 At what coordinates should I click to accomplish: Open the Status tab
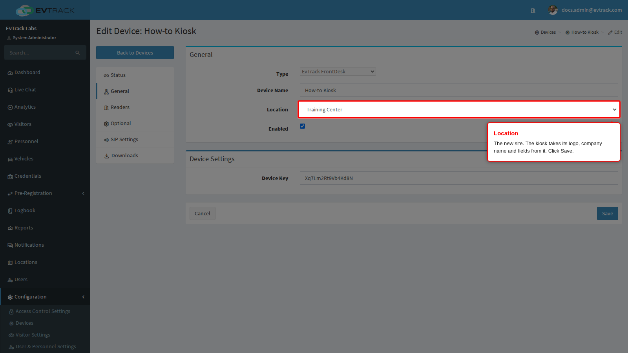[x=135, y=75]
